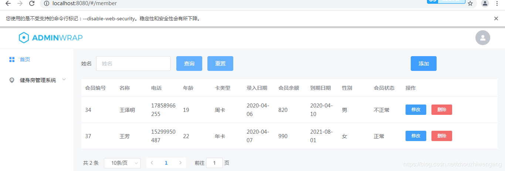Click 修改 for member 王芳
The width and height of the screenshot is (505, 171).
(x=416, y=136)
